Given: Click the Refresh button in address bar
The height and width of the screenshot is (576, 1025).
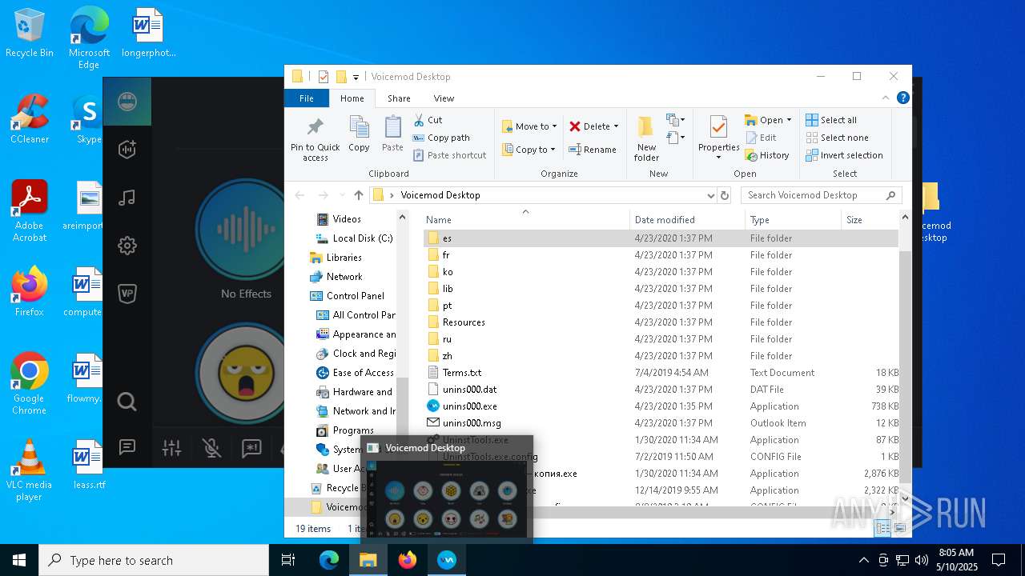Looking at the screenshot, I should [725, 195].
